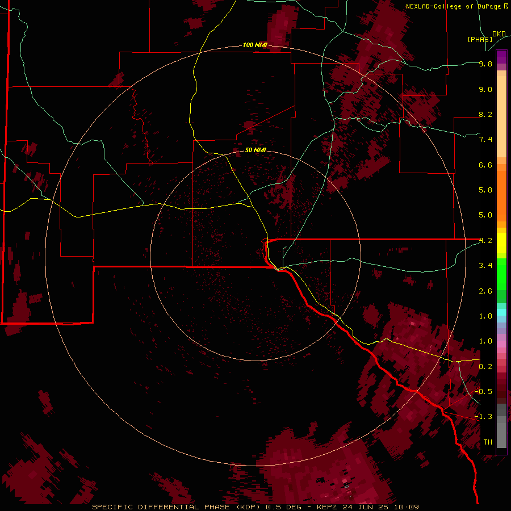The width and height of the screenshot is (511, 511).
Task: Pick the light peach band of the color bar
Action: click(x=501, y=116)
